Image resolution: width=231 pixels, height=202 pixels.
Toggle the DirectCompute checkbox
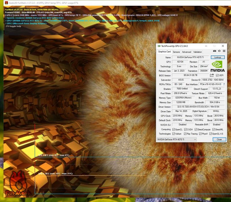click(x=196, y=129)
